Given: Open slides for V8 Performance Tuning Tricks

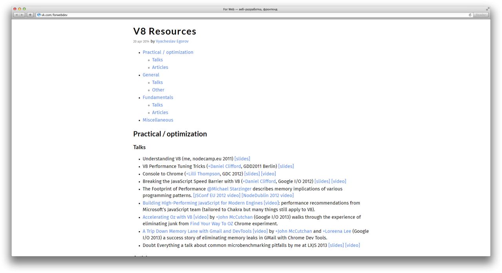Looking at the screenshot, I should (286, 166).
